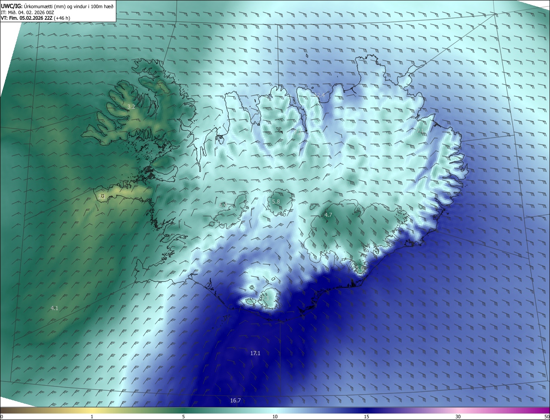Click the initial time line 'IT: Mið. 04. 02. 2026 00Z'
This screenshot has width=550, height=420.
pos(27,12)
